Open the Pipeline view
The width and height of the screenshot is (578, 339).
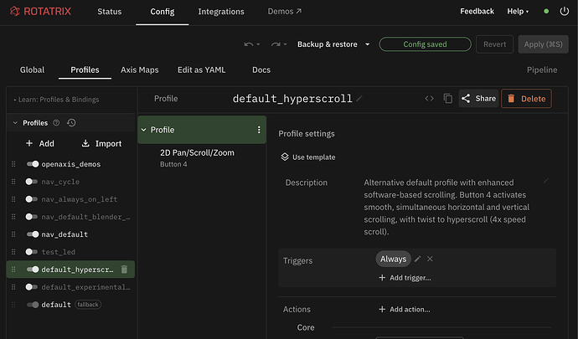tap(542, 69)
